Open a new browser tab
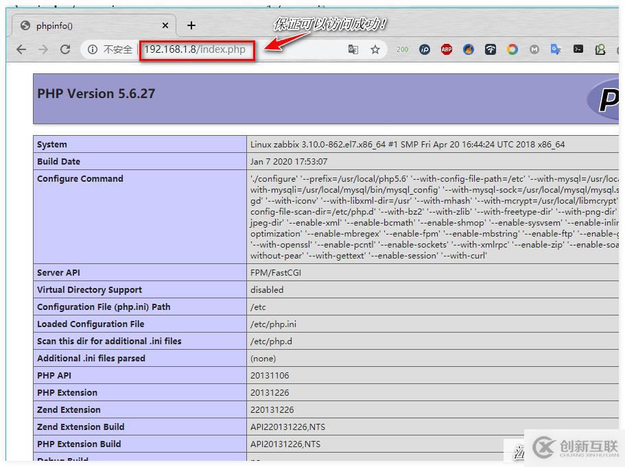This screenshot has height=467, width=625. coord(191,25)
